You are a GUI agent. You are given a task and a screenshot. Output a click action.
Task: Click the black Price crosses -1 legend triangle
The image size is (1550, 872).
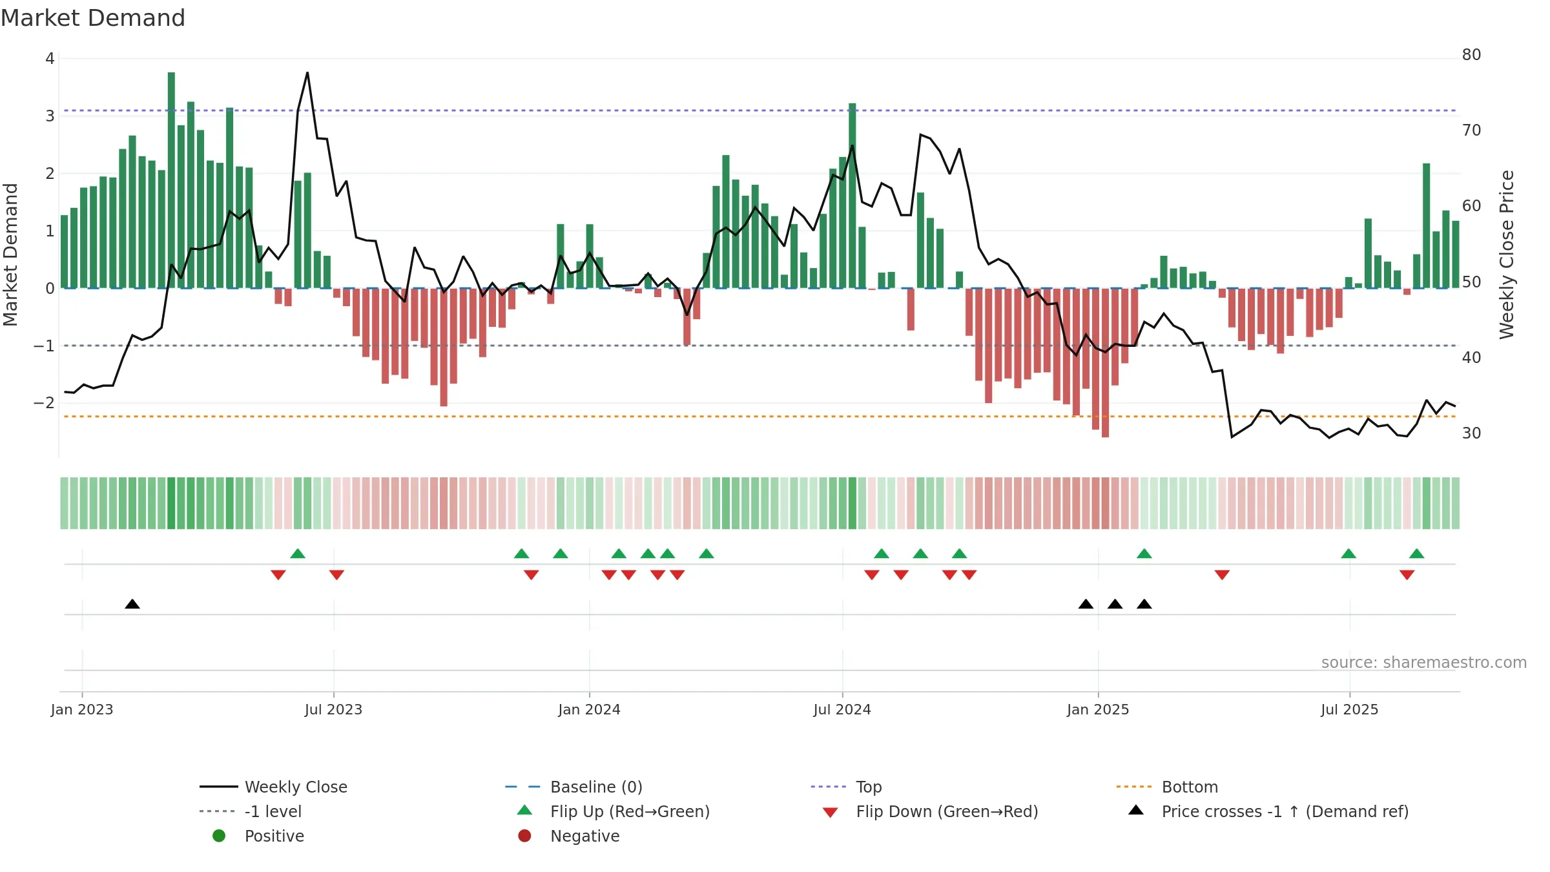point(1136,810)
